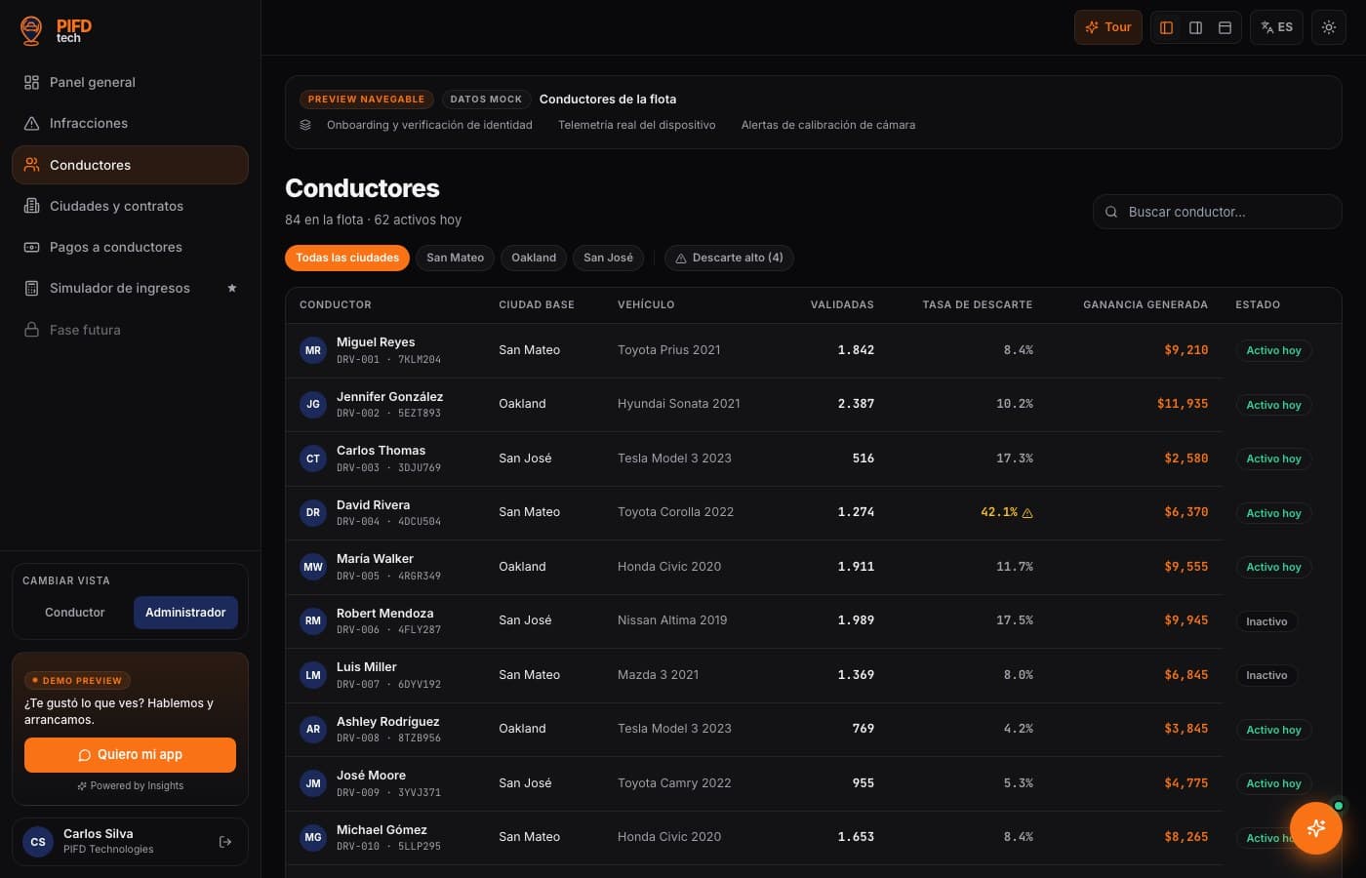Click José Moore JM avatar
This screenshot has width=1366, height=878.
(x=313, y=783)
